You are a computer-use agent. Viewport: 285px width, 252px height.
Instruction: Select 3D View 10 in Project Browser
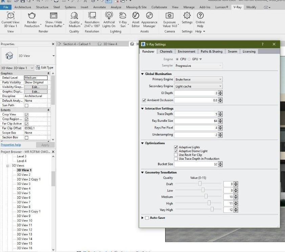pyautogui.click(x=24, y=220)
